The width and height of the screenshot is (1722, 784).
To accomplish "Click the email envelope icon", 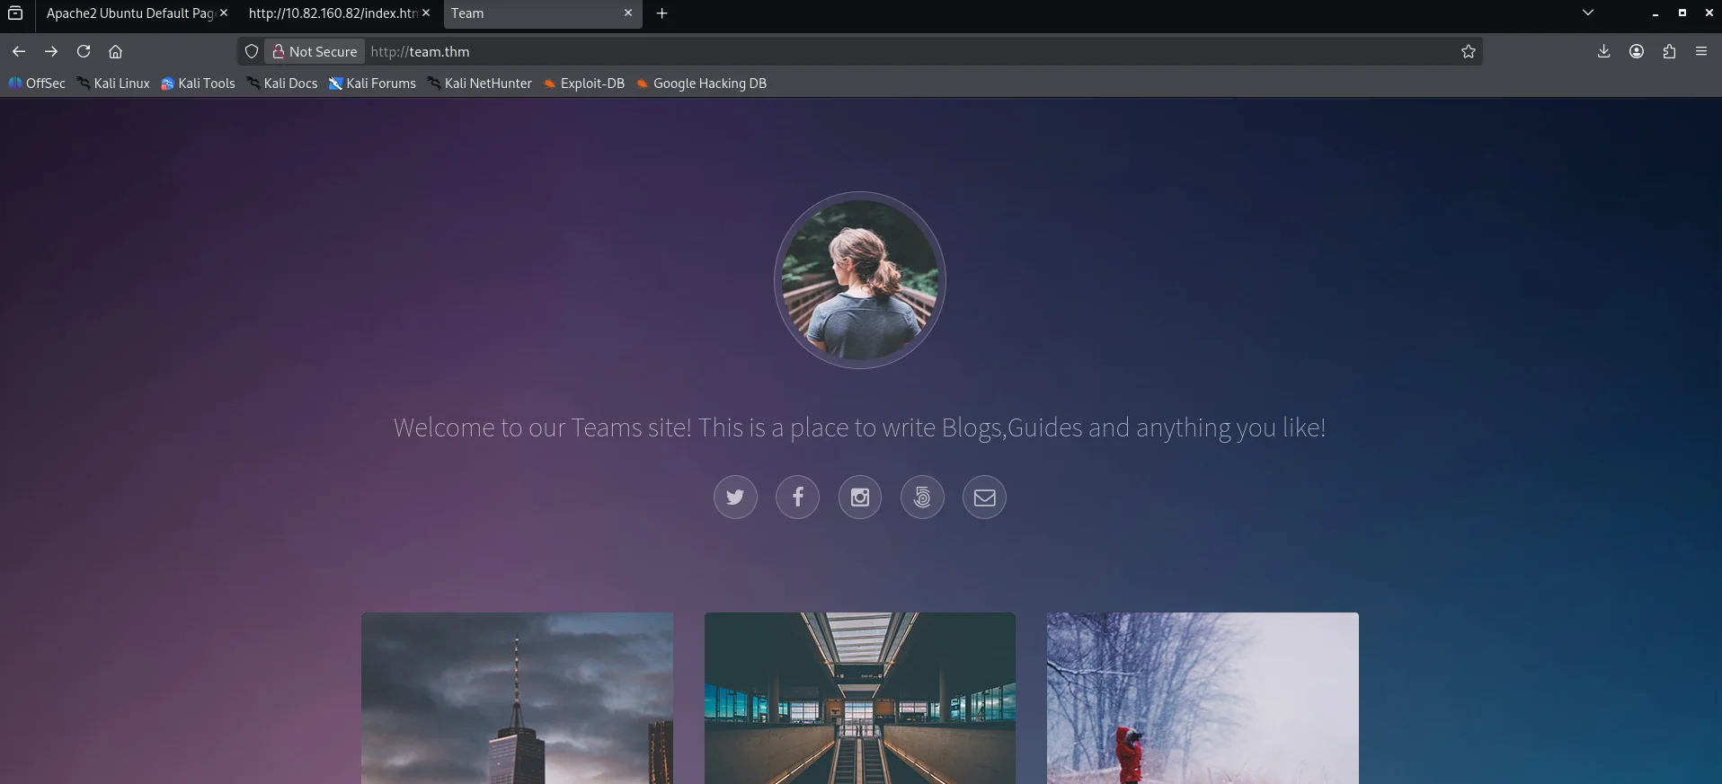I will coord(984,498).
